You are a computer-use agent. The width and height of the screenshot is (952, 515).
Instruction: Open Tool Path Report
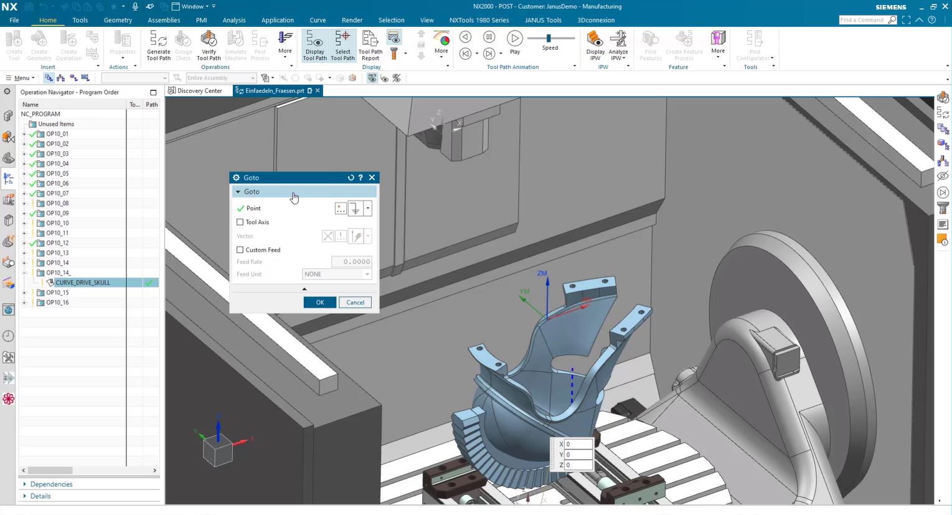[370, 46]
